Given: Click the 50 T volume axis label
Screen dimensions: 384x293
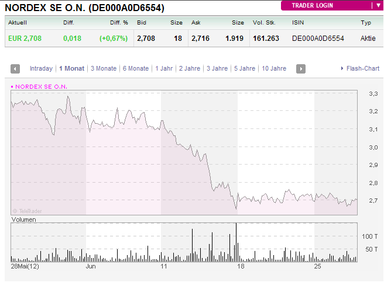Looking at the screenshot, I should 371,249.
